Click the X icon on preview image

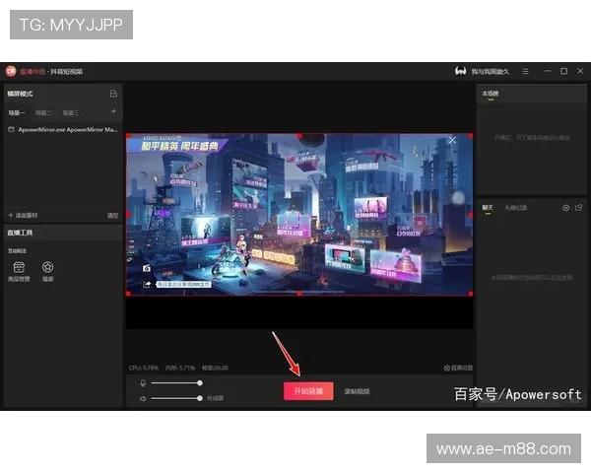[x=452, y=140]
